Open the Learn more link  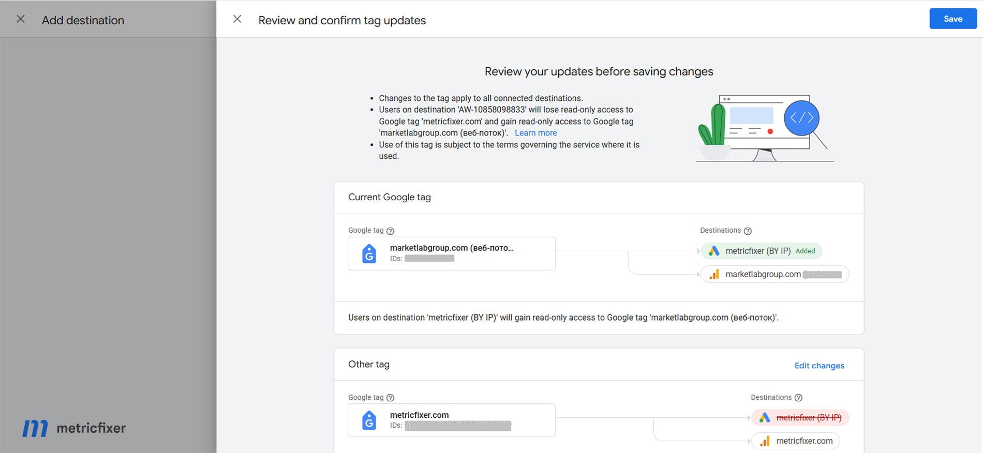(x=535, y=133)
